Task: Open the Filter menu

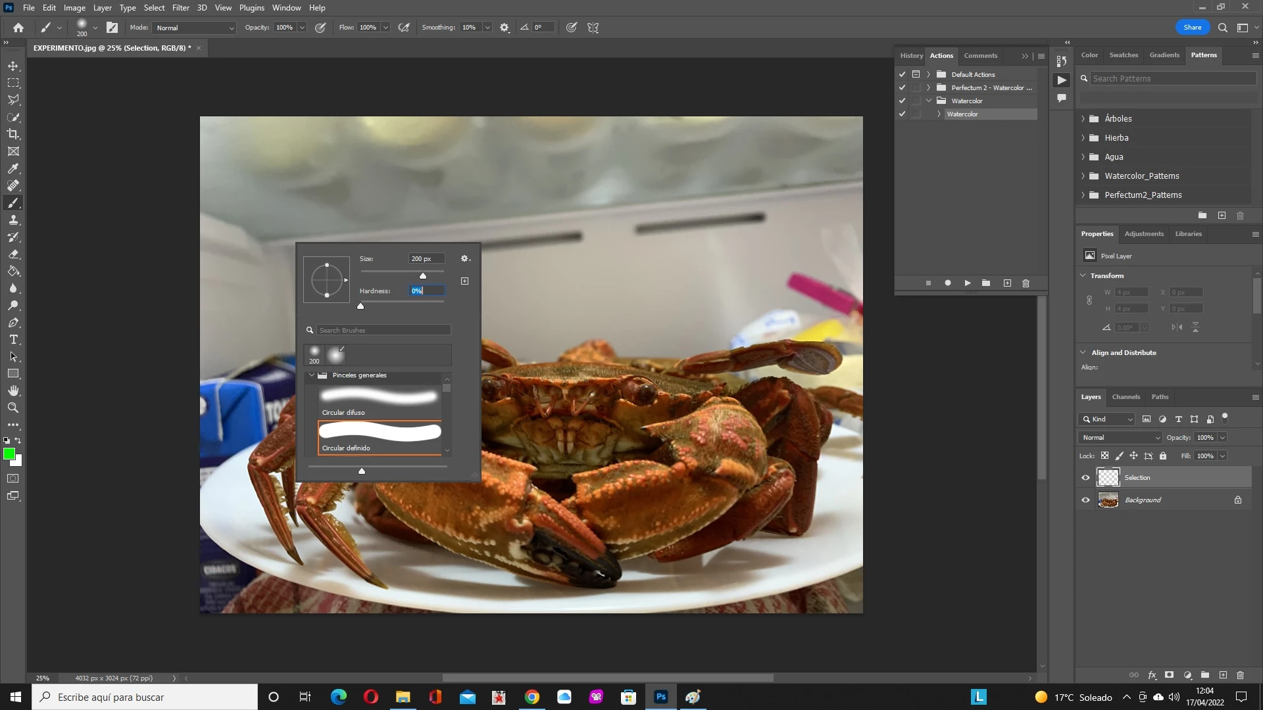Action: point(180,8)
